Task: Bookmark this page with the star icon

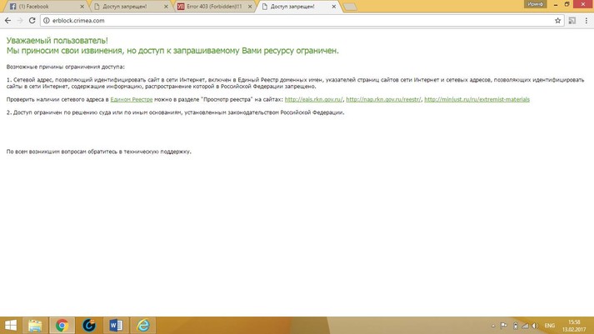Action: (558, 20)
